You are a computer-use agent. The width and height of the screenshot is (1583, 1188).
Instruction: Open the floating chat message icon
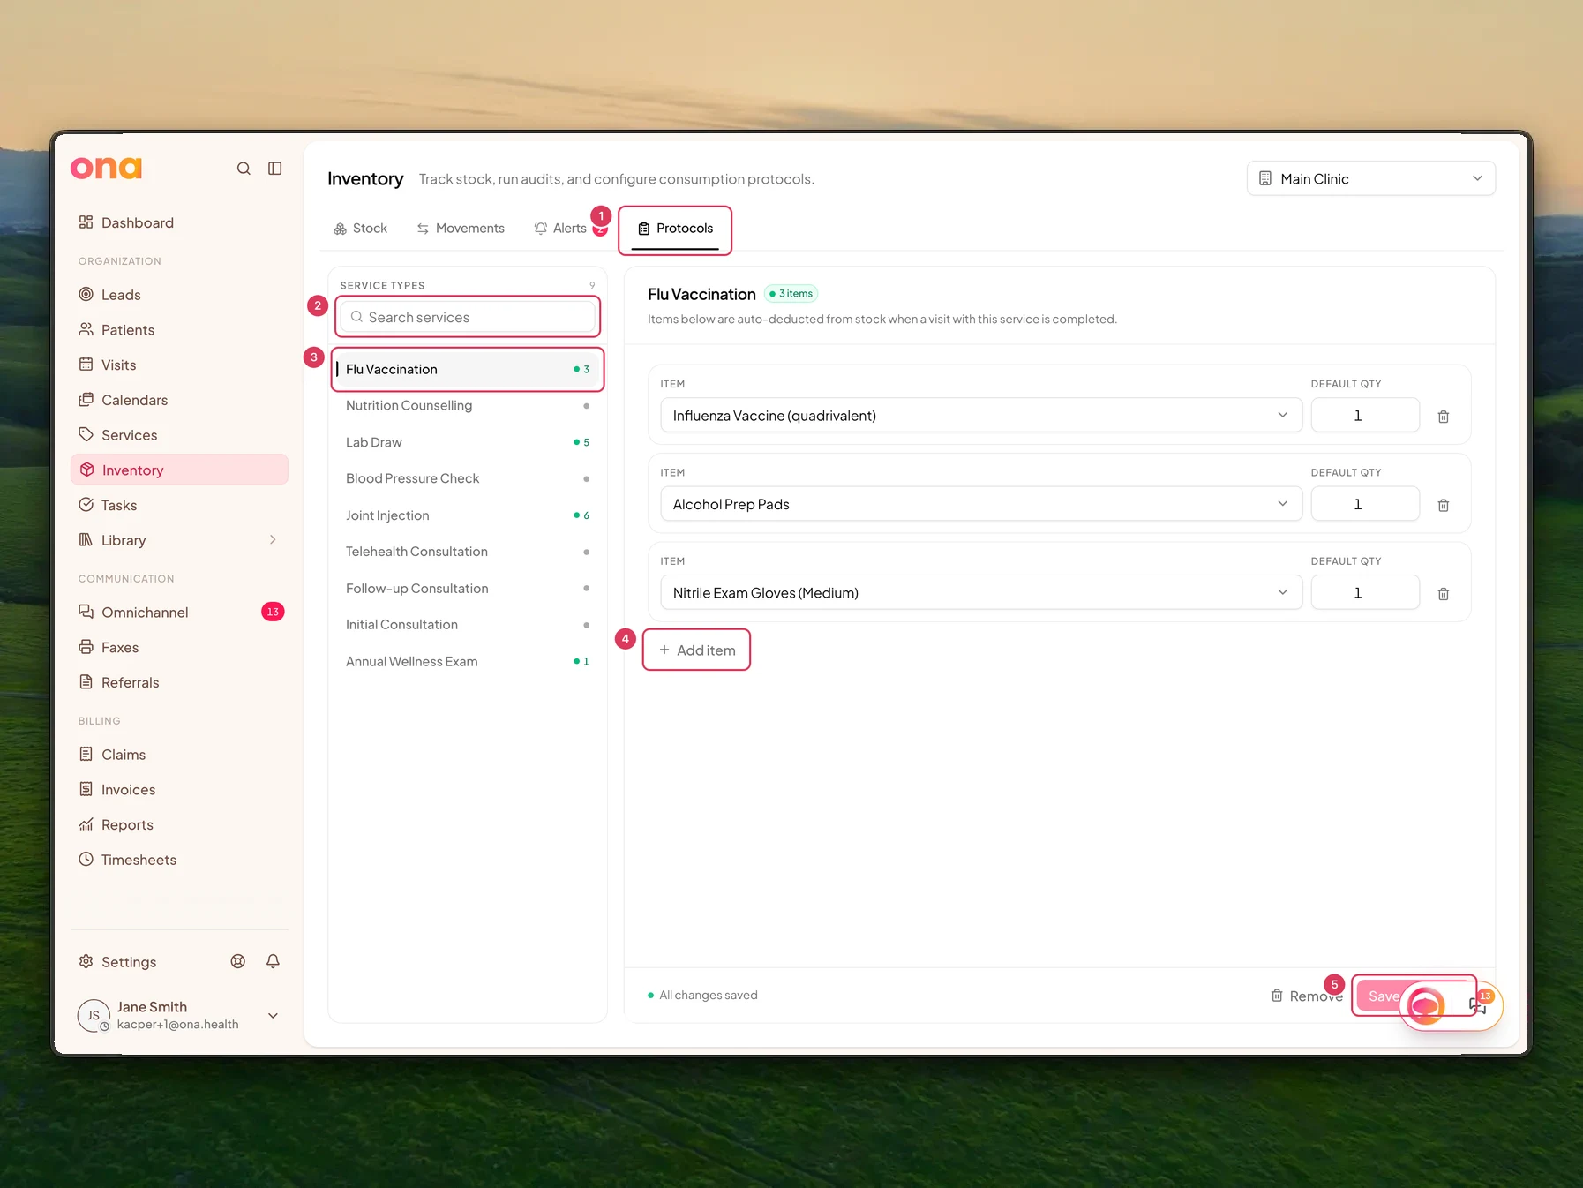point(1478,1005)
